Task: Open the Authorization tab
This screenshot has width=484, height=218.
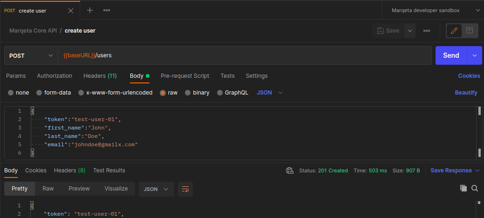Action: pyautogui.click(x=55, y=75)
